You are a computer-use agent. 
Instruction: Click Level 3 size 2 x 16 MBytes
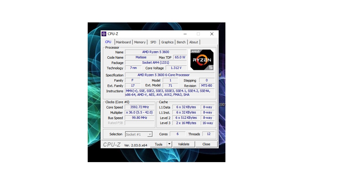pyautogui.click(x=186, y=123)
